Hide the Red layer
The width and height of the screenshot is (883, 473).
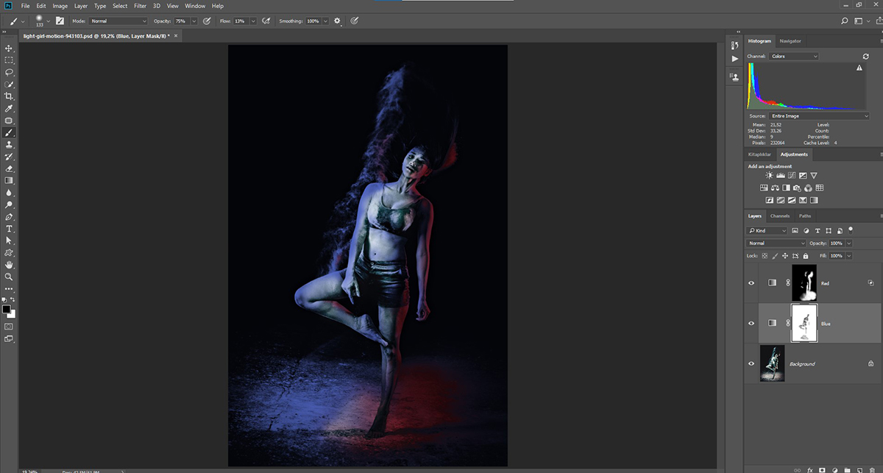pos(751,282)
